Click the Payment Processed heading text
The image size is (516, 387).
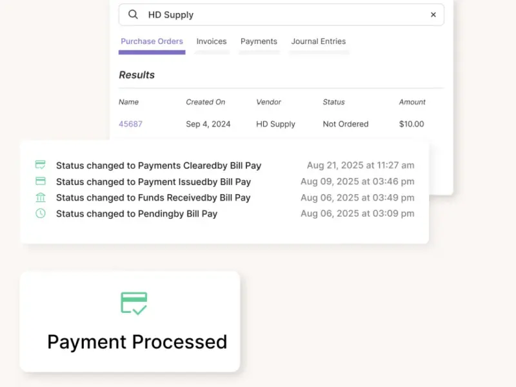click(137, 341)
